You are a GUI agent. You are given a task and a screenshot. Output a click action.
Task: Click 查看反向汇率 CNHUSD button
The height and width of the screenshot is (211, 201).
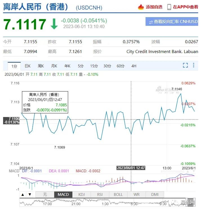click(172, 21)
